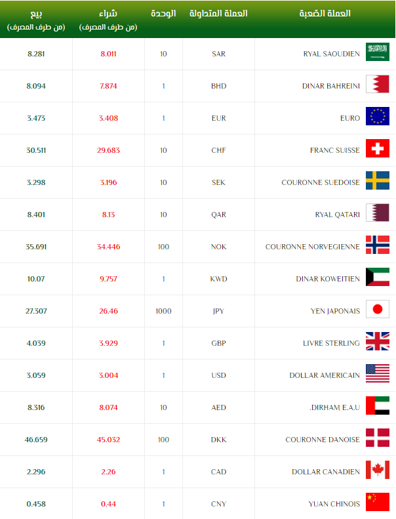Select the DOLLAR AMERICAIN currency name
The image size is (396, 519).
tap(325, 375)
